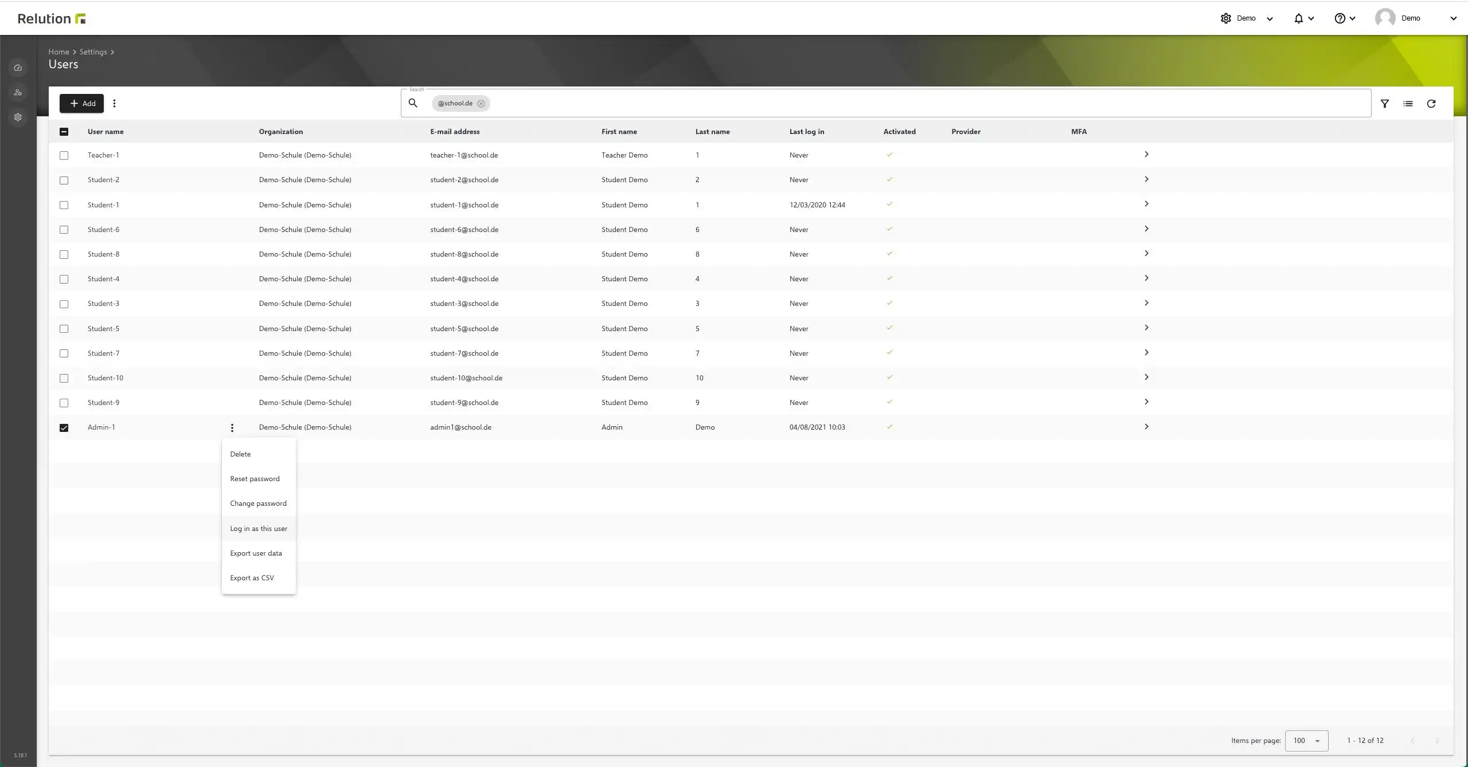
Task: Click the three-dot menu on Admin-1 row
Action: pos(232,427)
